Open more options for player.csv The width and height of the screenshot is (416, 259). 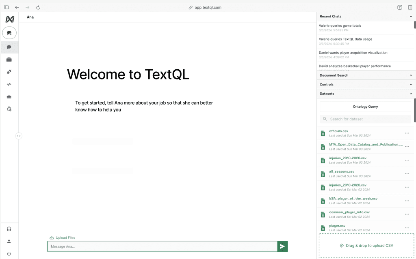pyautogui.click(x=407, y=228)
